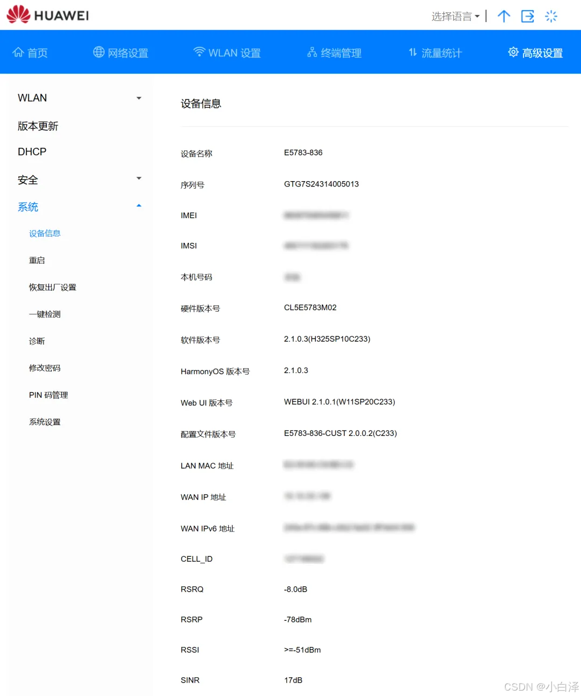The image size is (581, 696).
Task: Click the globe icon for 网络设置
Action: (98, 52)
